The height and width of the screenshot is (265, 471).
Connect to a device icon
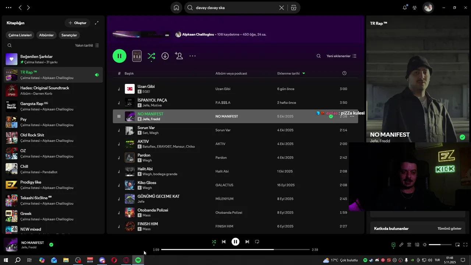coord(417,245)
